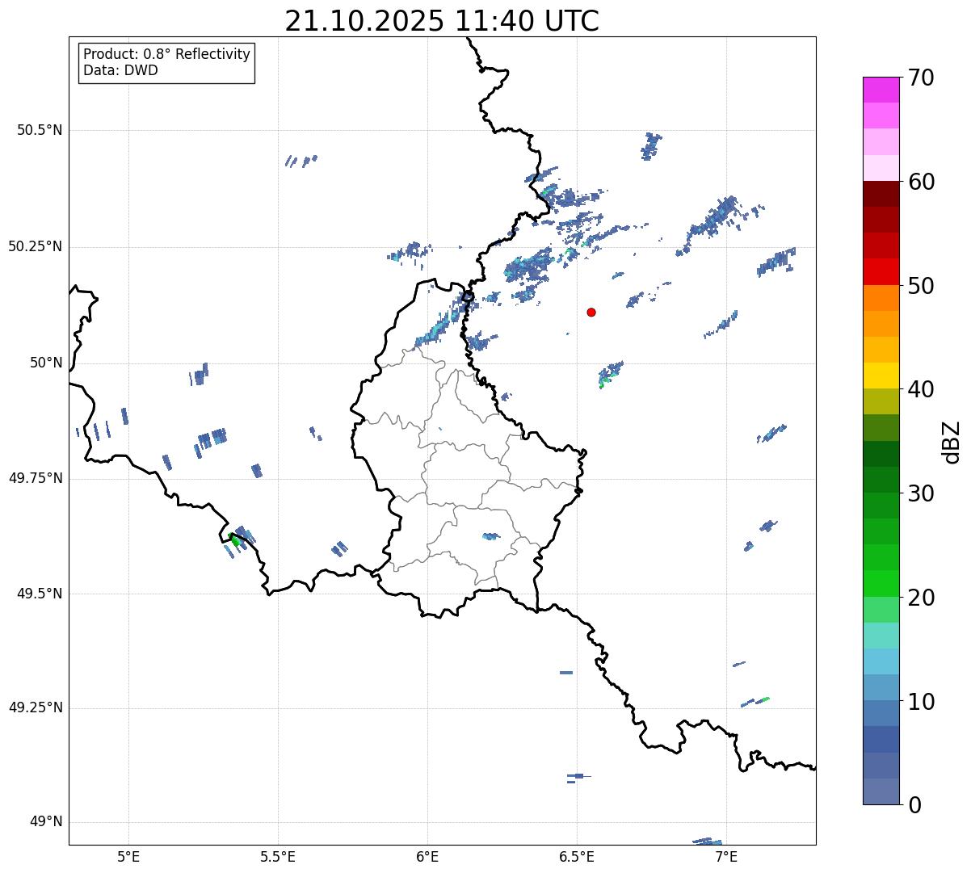Click the 7°E longitude label
The height and width of the screenshot is (873, 971).
[726, 856]
